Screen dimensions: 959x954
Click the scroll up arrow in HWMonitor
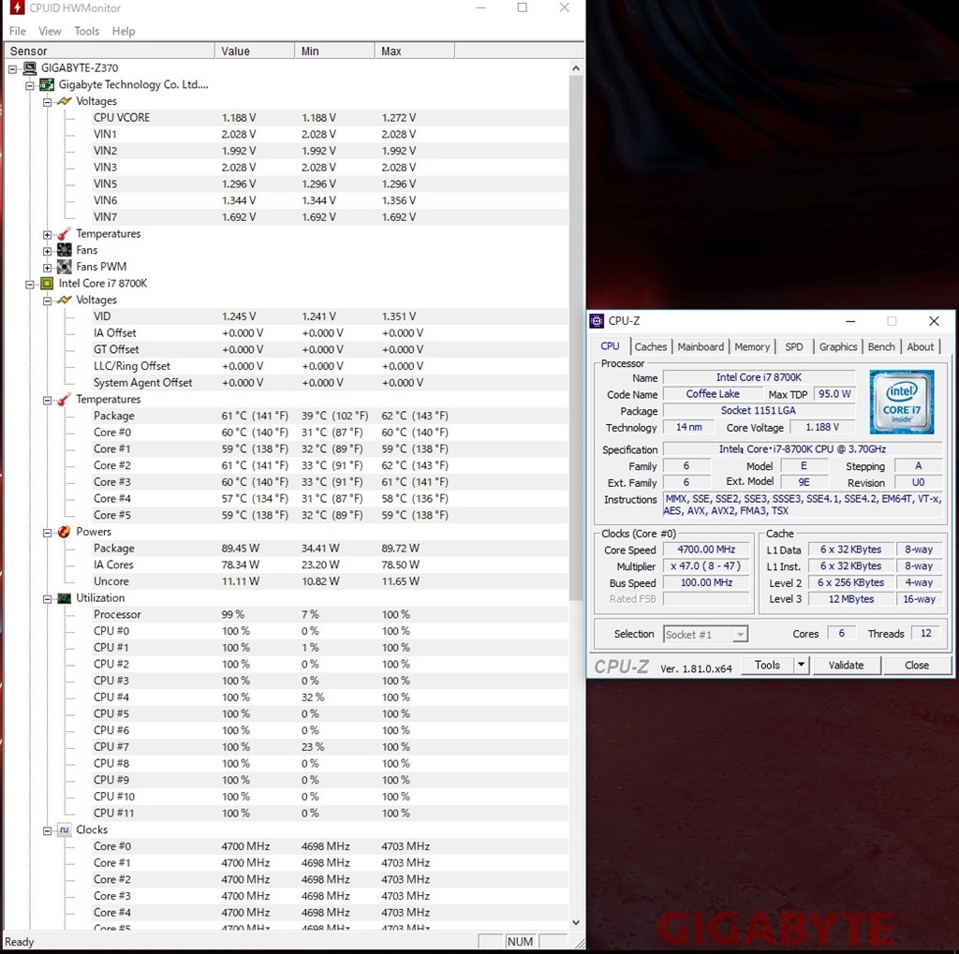click(576, 68)
